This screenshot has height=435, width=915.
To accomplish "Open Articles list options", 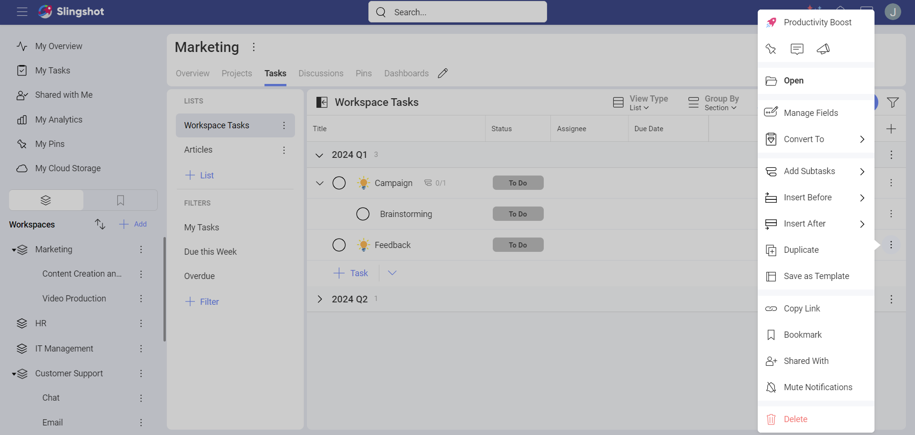I will 284,150.
